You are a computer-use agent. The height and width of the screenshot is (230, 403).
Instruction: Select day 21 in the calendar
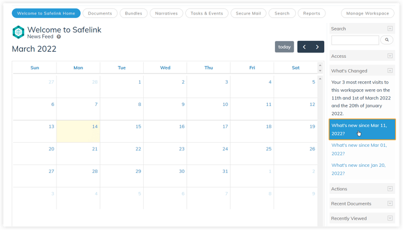78,154
